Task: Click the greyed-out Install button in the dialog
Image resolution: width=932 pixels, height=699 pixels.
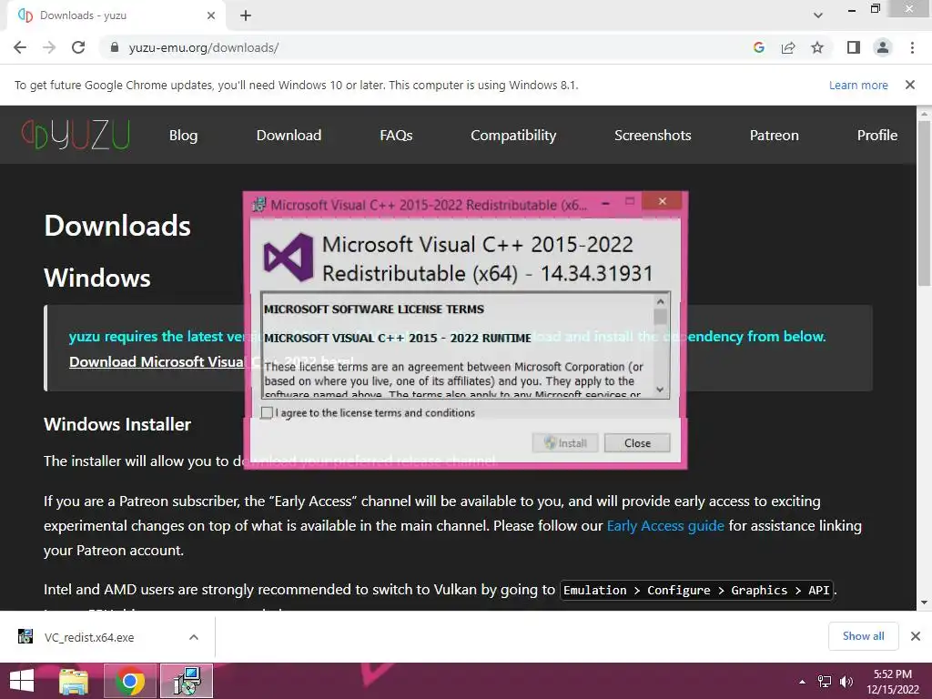Action: (x=565, y=443)
